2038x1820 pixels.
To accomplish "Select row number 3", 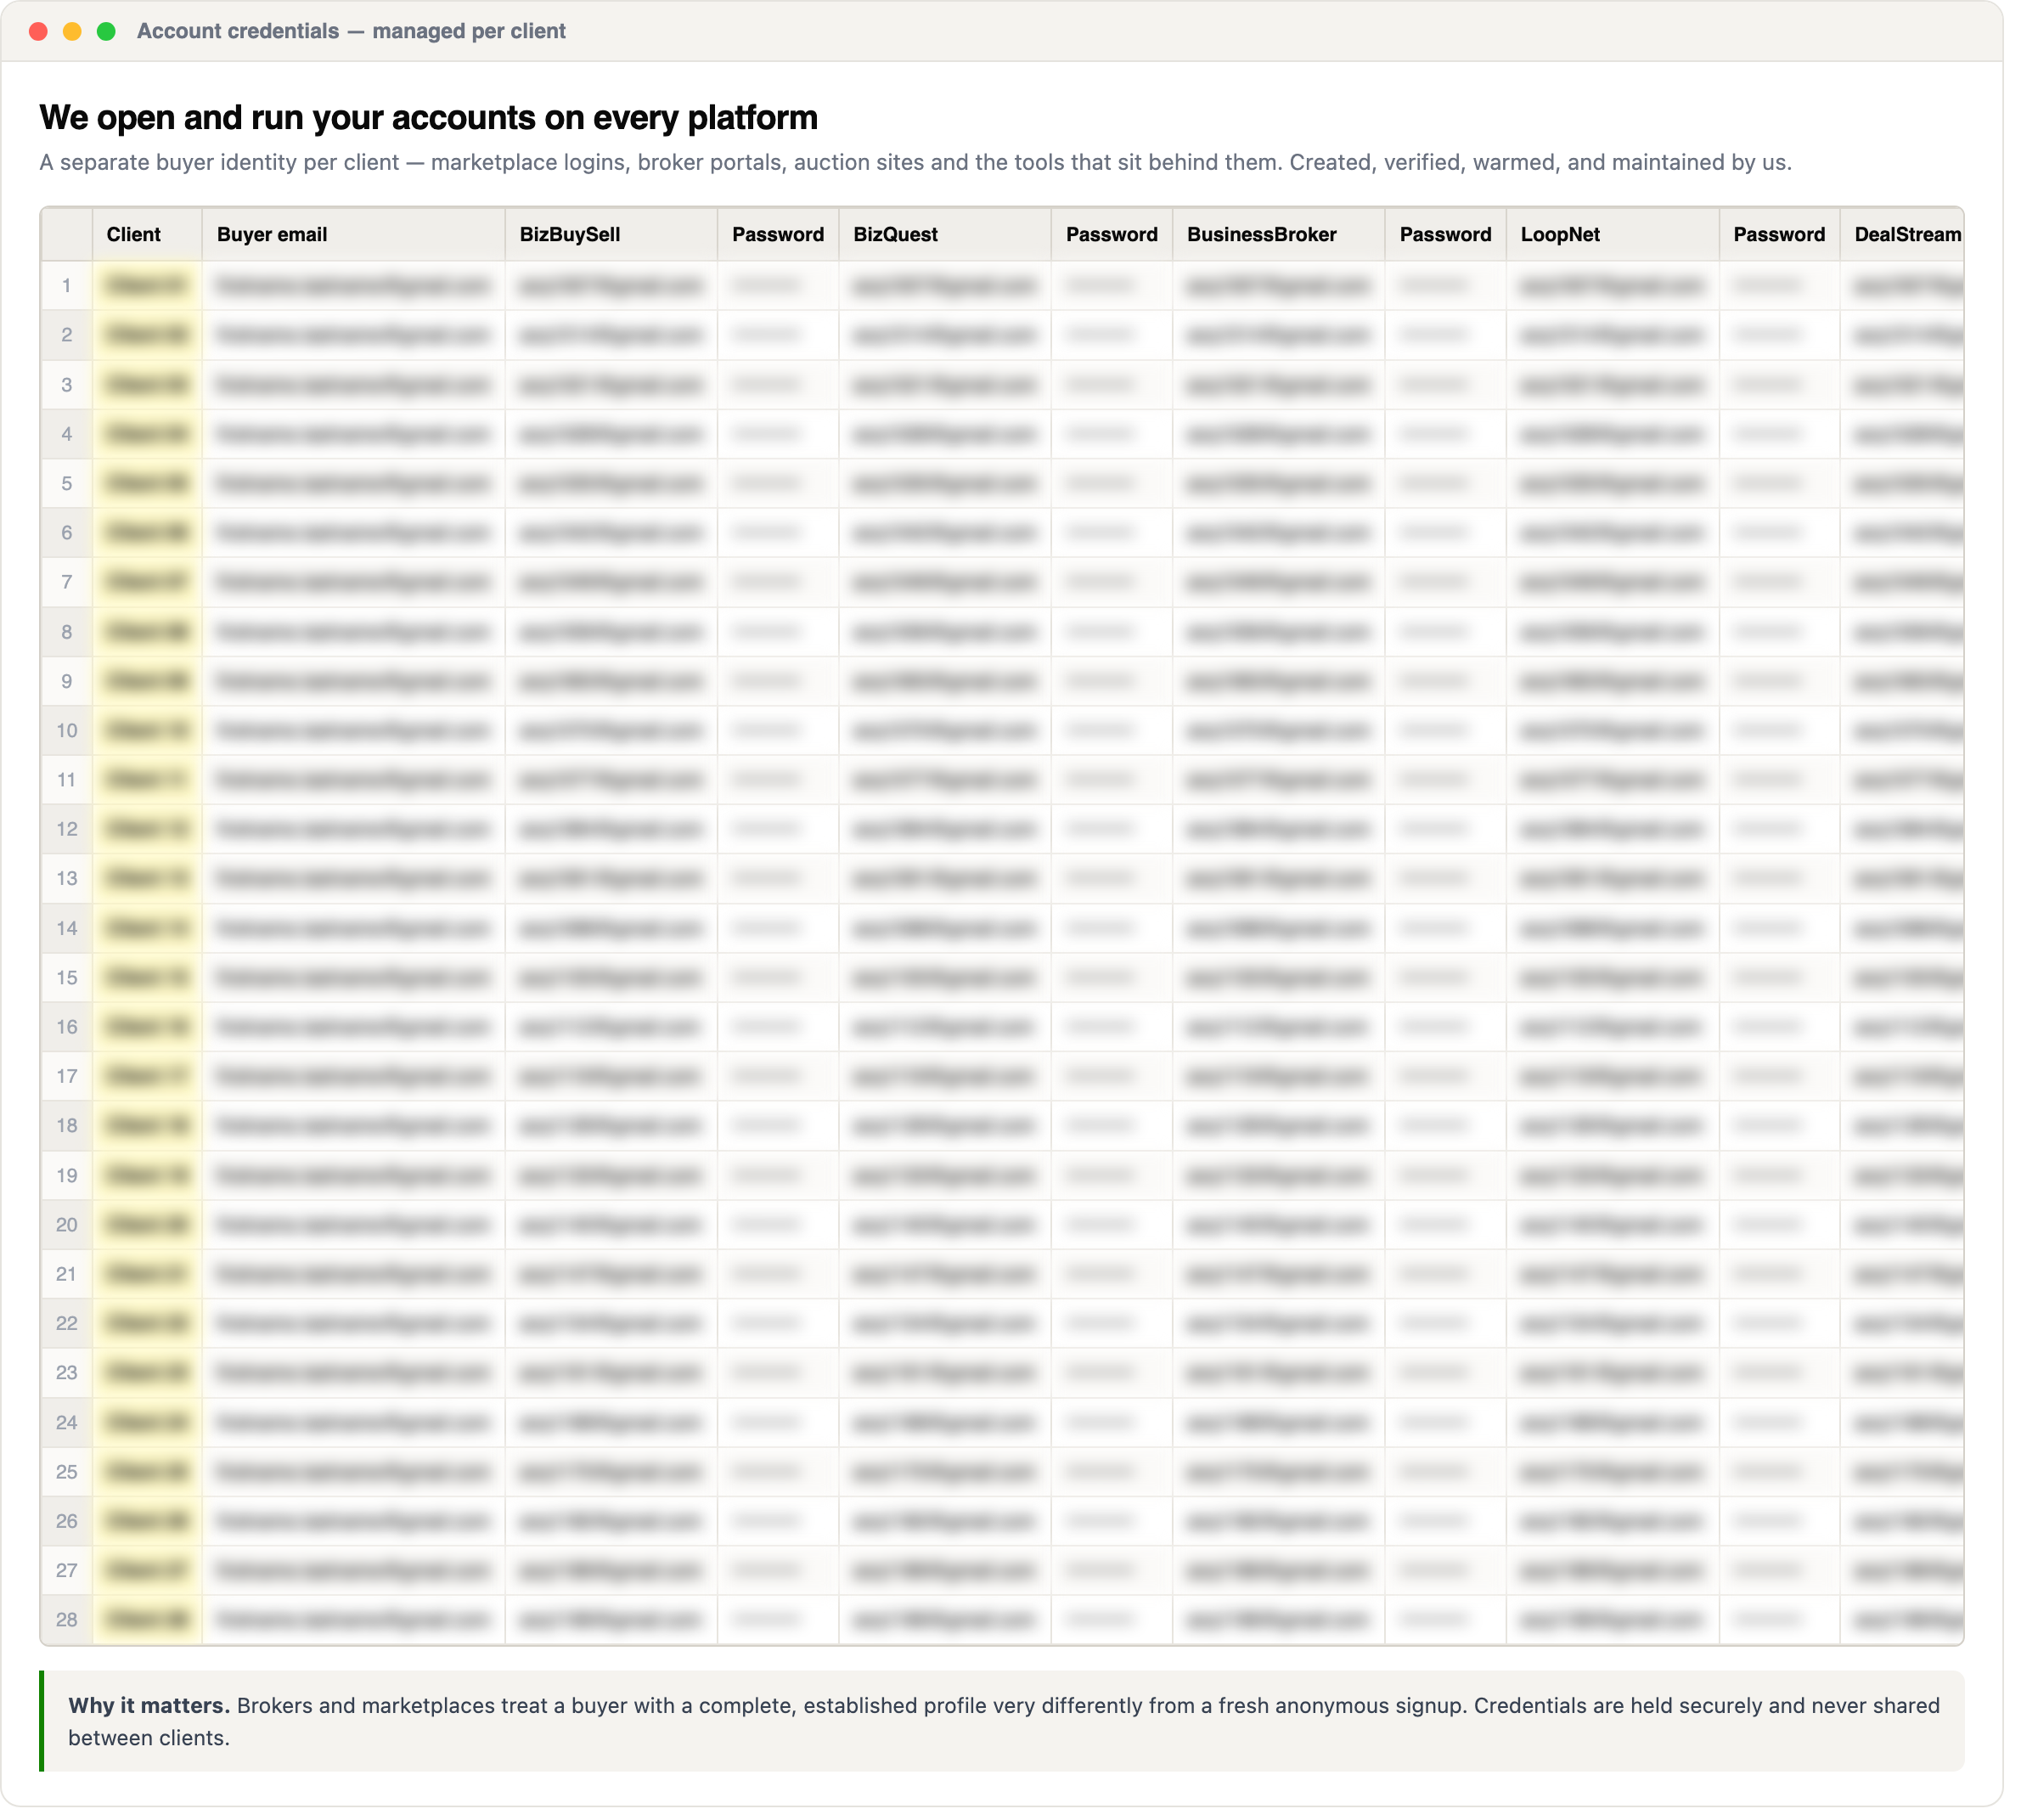I will point(67,385).
